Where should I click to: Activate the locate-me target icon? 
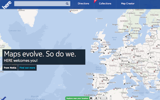click(91, 98)
